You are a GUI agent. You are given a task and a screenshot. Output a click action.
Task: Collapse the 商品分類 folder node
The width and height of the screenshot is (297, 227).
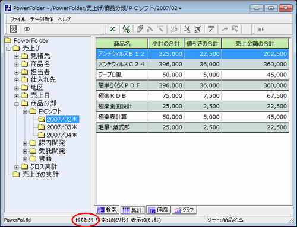click(x=17, y=104)
